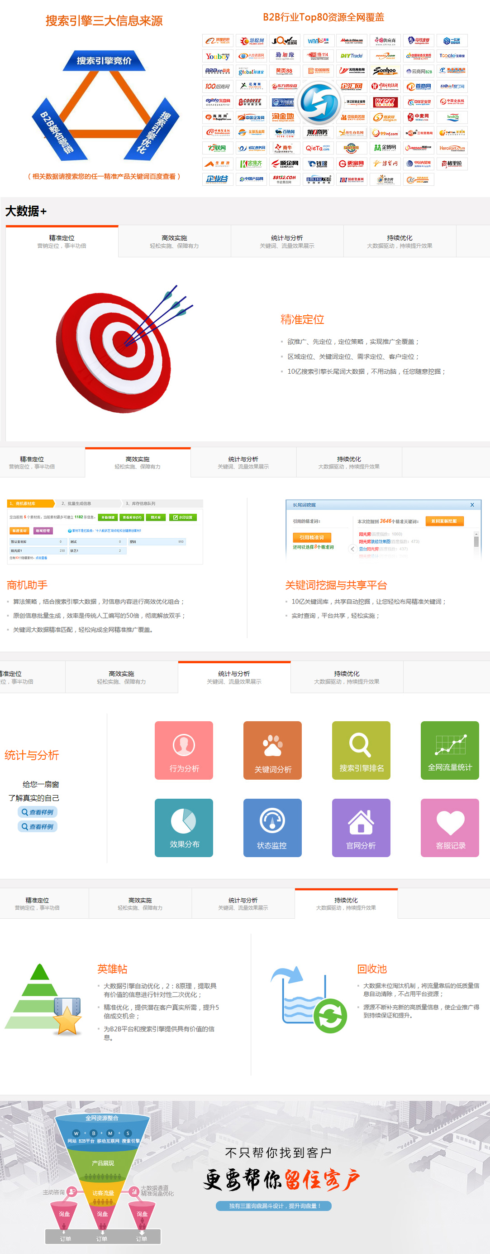
Task: Click the 中国供应商 logo
Action: [x=385, y=40]
